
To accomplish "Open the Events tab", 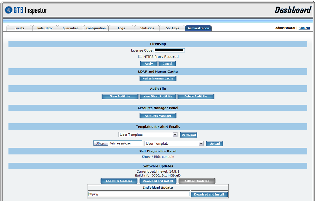I will (19, 28).
